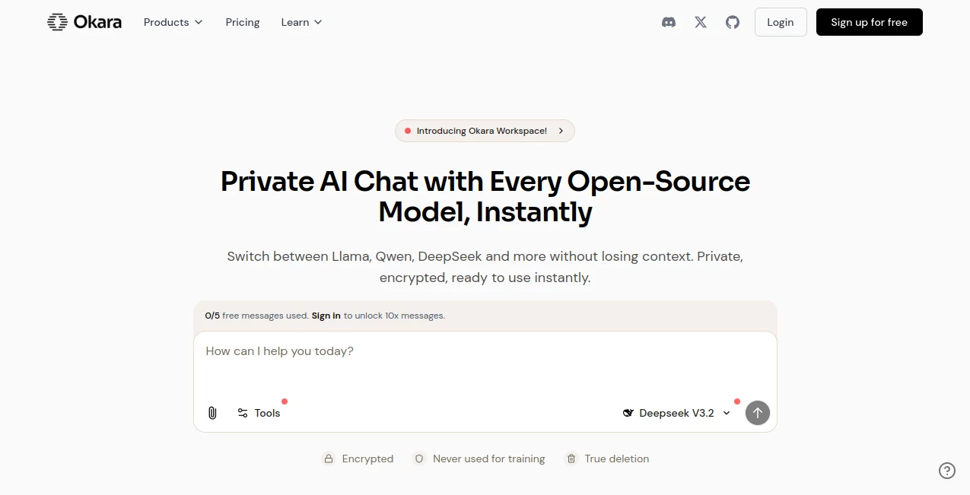Open the Discord community icon

668,22
